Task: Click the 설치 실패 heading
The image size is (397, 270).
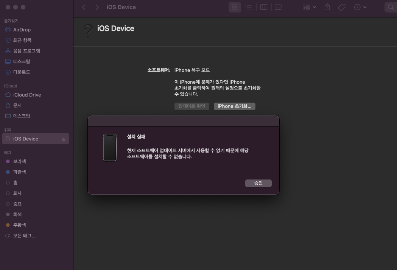Action: (x=136, y=137)
